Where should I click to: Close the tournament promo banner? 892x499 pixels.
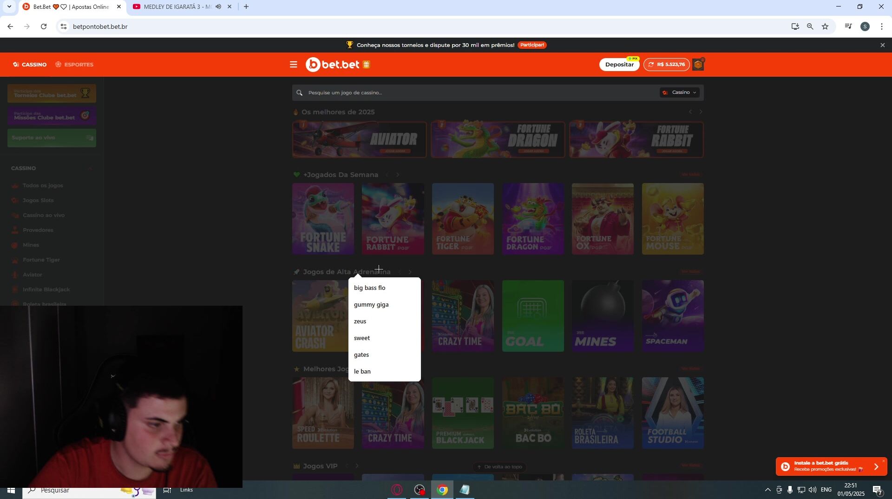[x=882, y=45]
